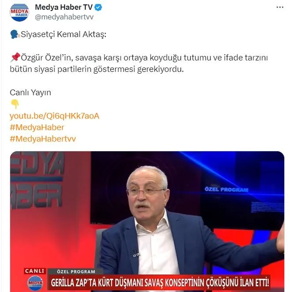Click the Medya Haber TV display name

[x=64, y=7]
